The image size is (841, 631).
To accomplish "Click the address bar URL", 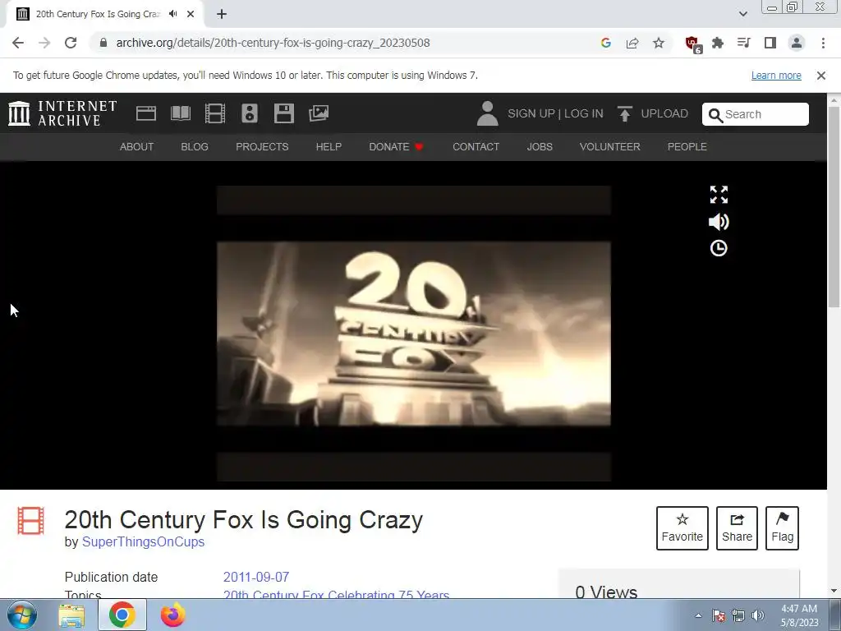I will [x=273, y=43].
